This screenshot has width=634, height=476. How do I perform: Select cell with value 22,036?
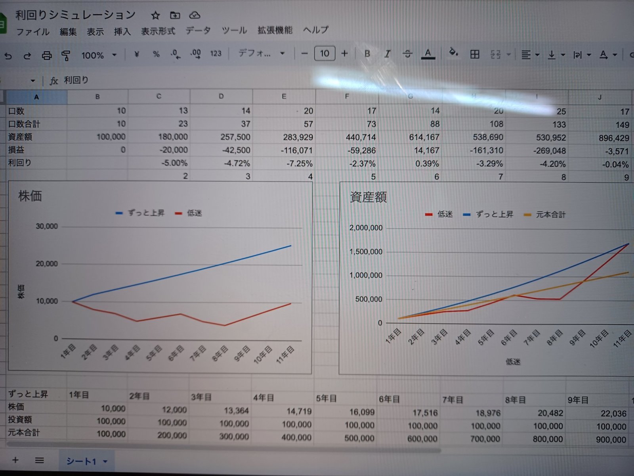(x=598, y=414)
